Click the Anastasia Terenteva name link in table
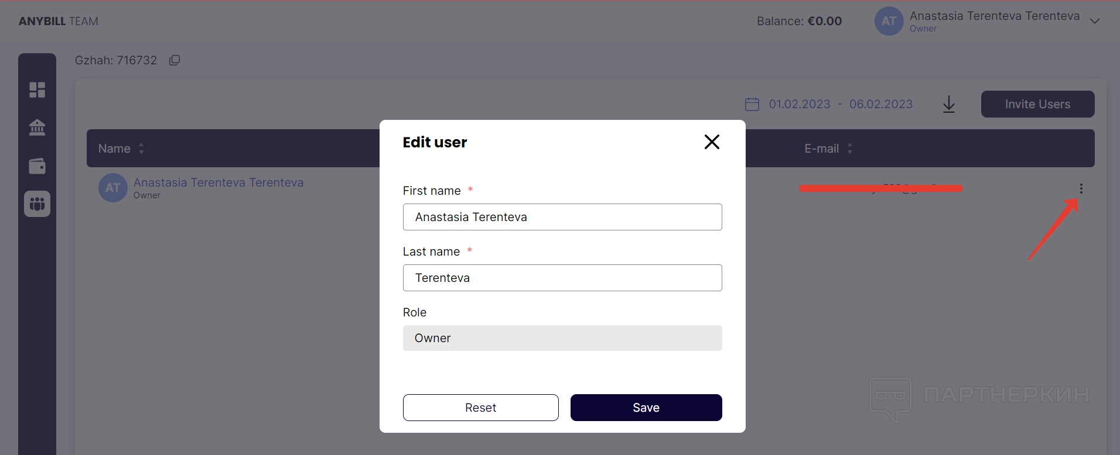1120x455 pixels. [x=218, y=182]
